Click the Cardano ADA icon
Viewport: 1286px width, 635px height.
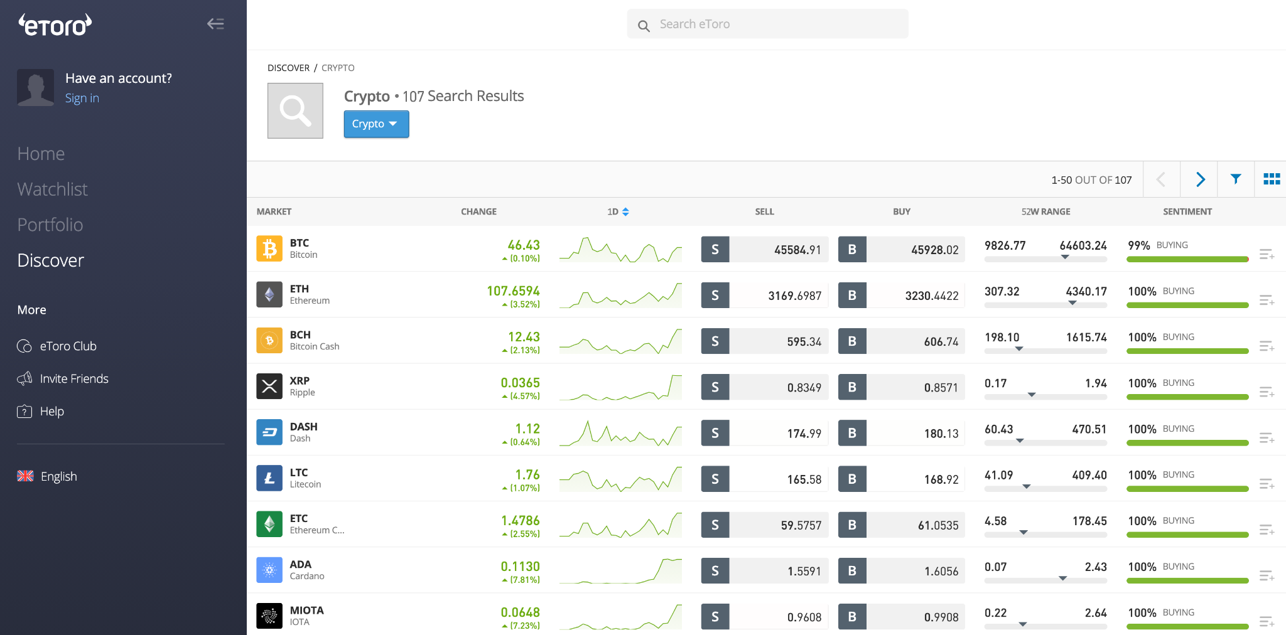coord(269,570)
